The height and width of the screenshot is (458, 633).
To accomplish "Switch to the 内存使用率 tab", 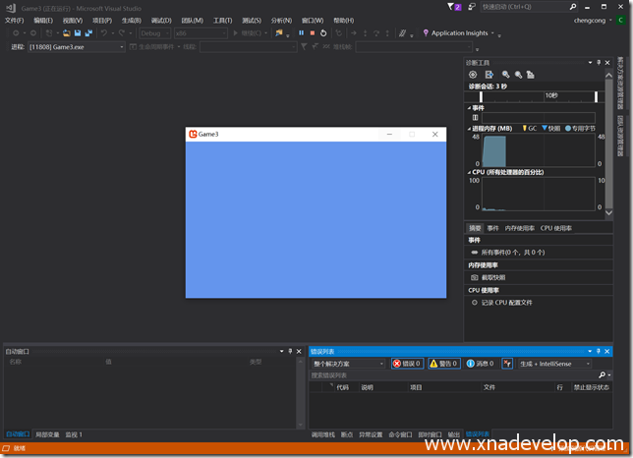I will click(519, 228).
